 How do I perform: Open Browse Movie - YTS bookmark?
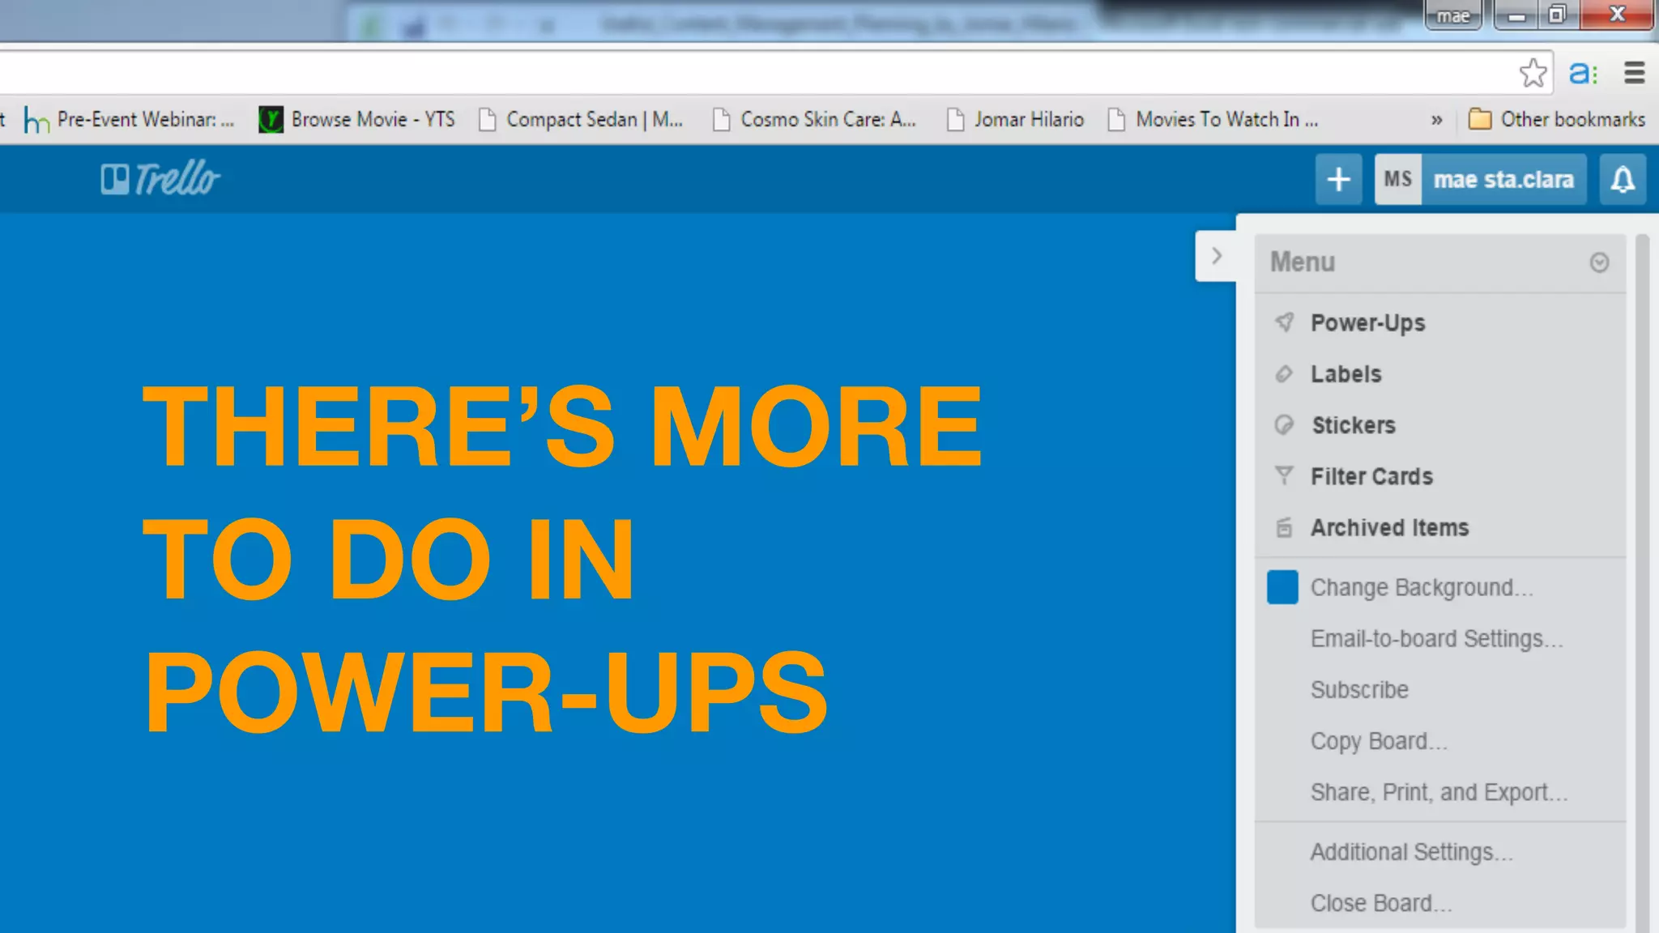pos(356,120)
